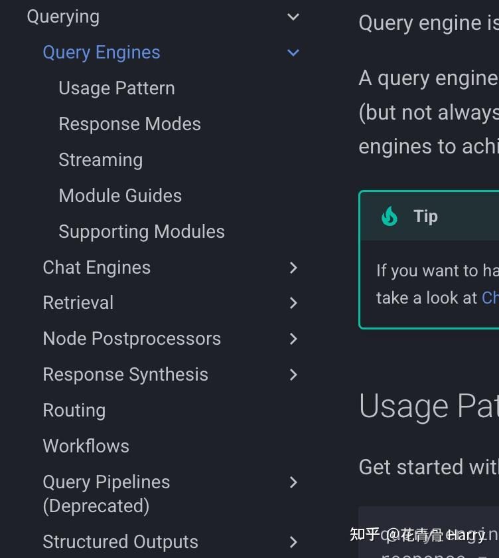The height and width of the screenshot is (558, 499).
Task: Expand the Chat Engines section
Action: point(293,267)
